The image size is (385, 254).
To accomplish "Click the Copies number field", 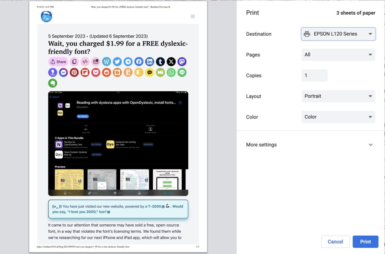I will click(314, 76).
